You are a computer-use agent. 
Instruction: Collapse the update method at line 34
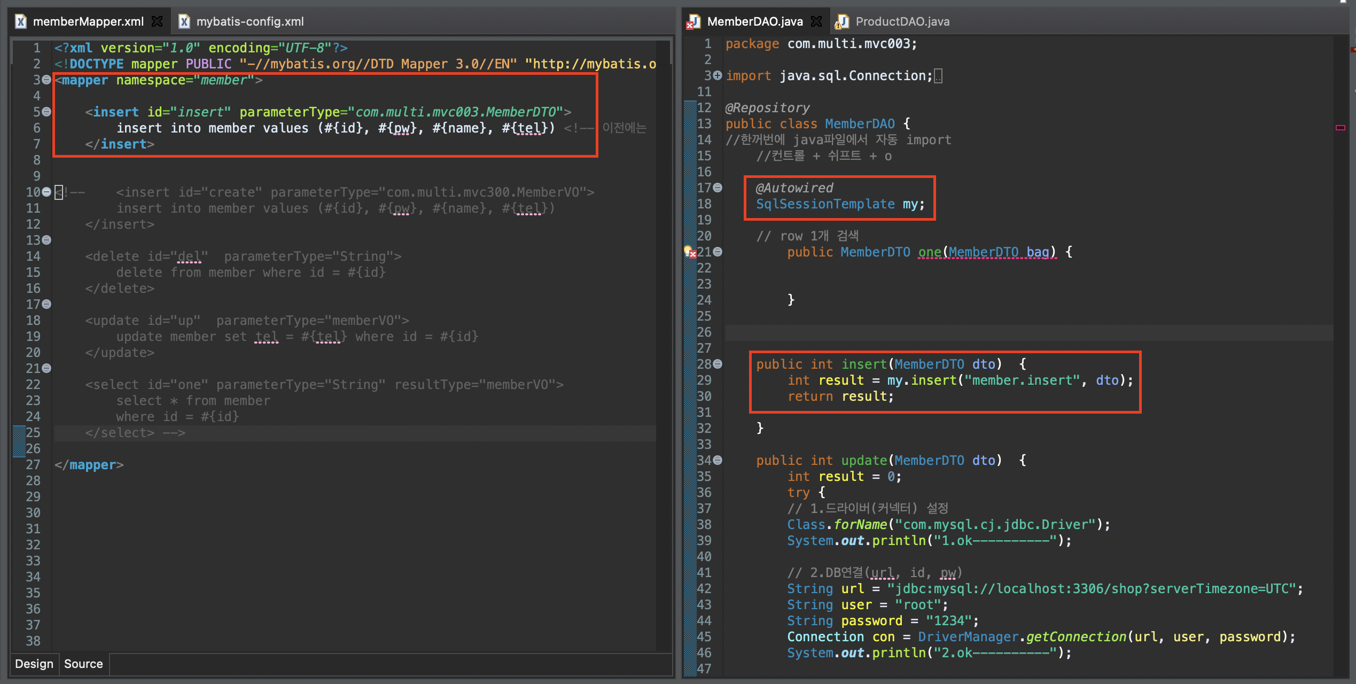click(718, 460)
